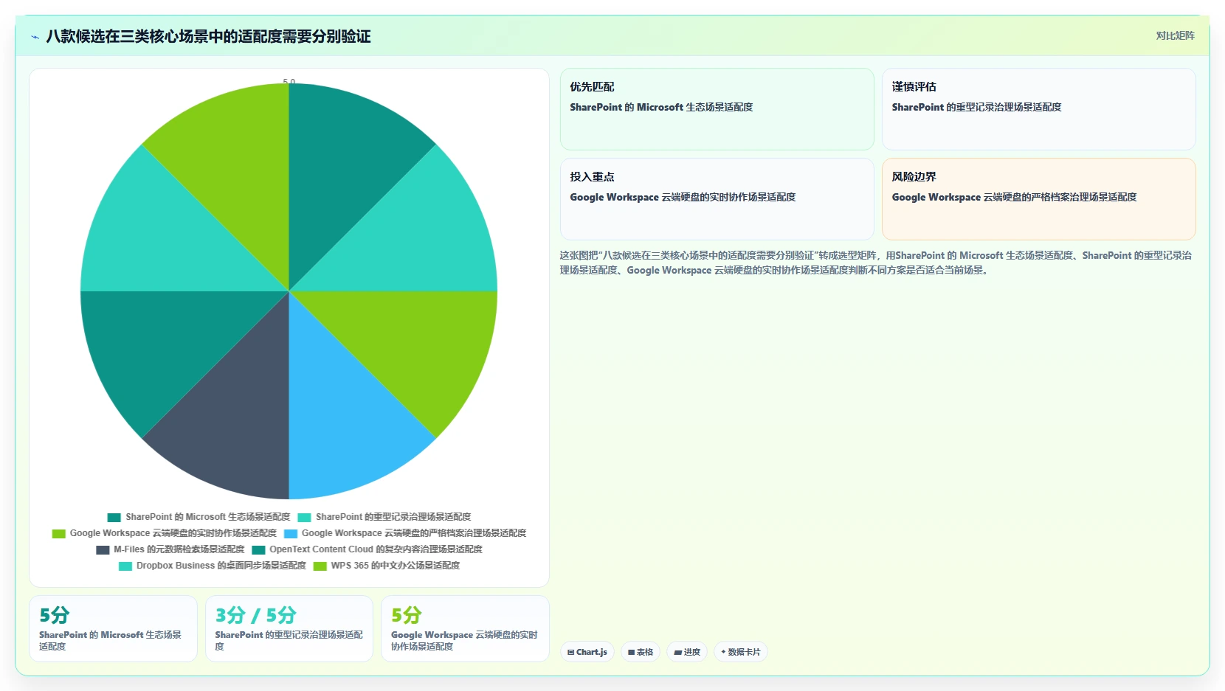Click the 5分 Google Workspace 实时协作 score card
The height and width of the screenshot is (691, 1225).
click(465, 628)
